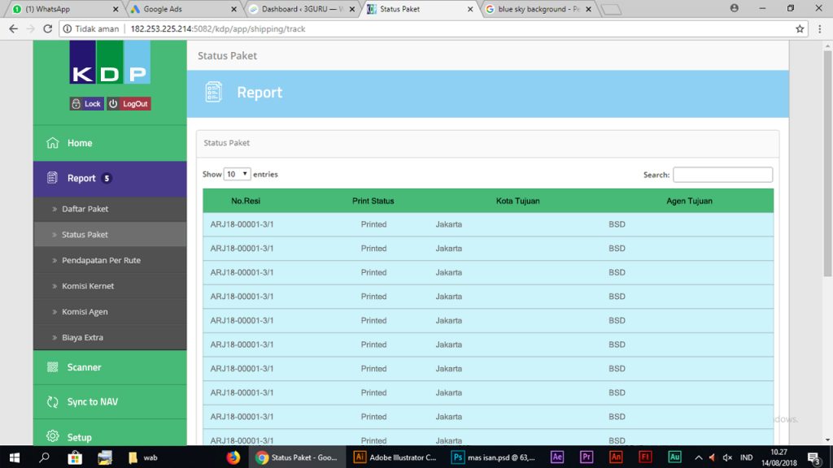Open Komisi Kernet report

(x=110, y=286)
